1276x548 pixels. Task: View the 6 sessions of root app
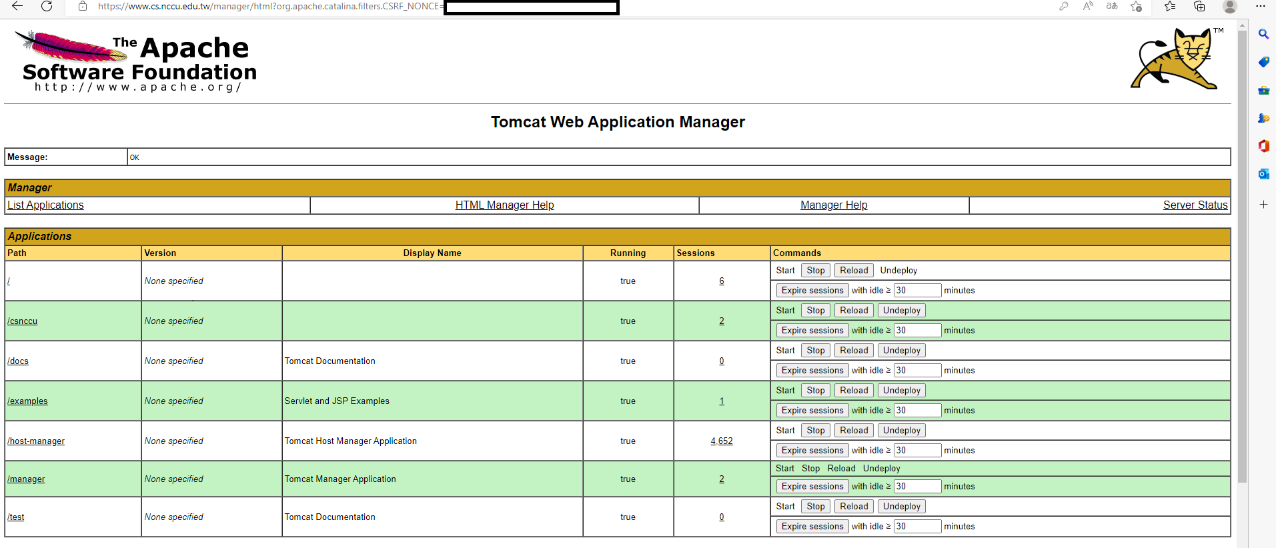click(x=722, y=281)
